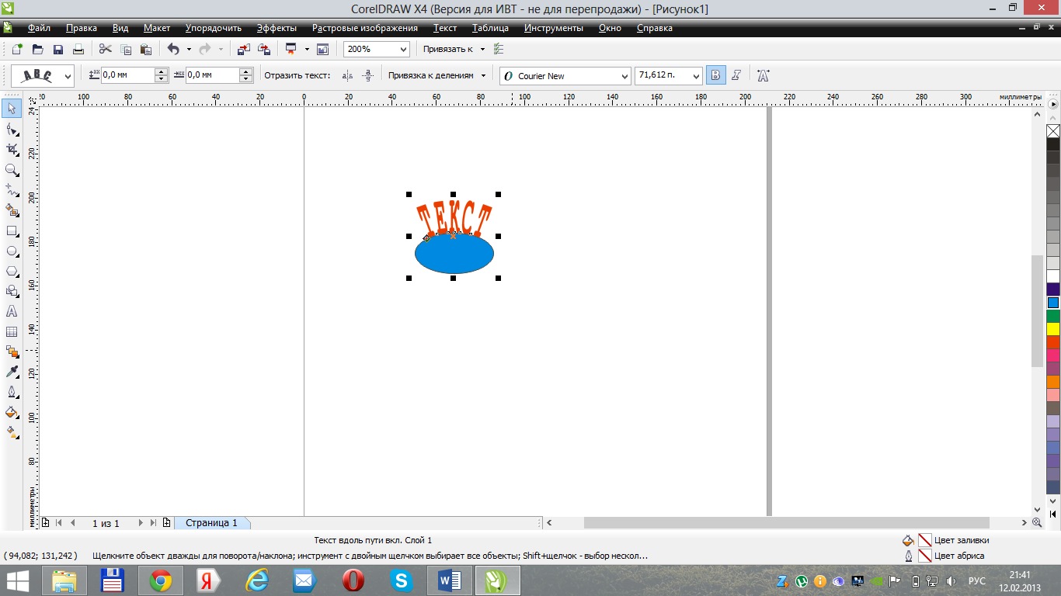Open the Упорядочить menu
The height and width of the screenshot is (596, 1061).
(x=214, y=28)
